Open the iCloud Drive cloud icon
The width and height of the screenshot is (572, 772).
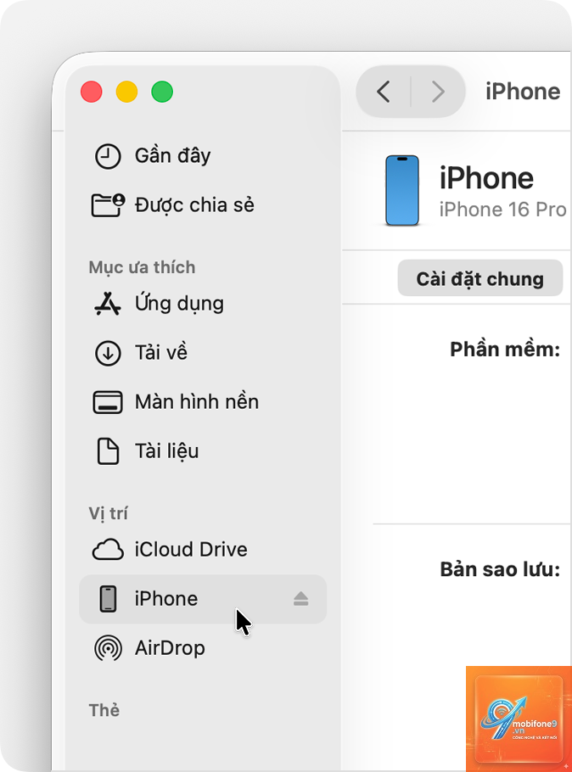pos(108,550)
